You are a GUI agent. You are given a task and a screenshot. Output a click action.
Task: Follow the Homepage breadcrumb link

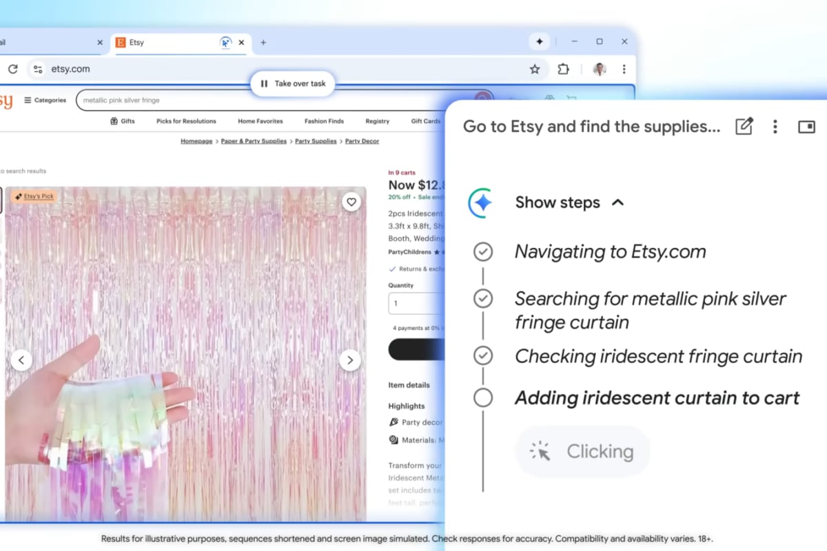point(196,141)
